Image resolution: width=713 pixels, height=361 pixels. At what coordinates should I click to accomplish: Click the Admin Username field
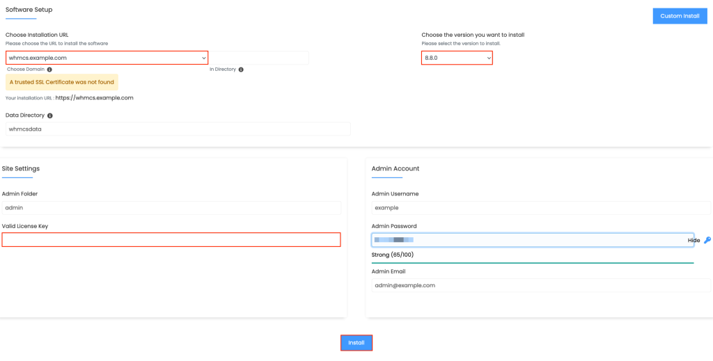(x=541, y=208)
